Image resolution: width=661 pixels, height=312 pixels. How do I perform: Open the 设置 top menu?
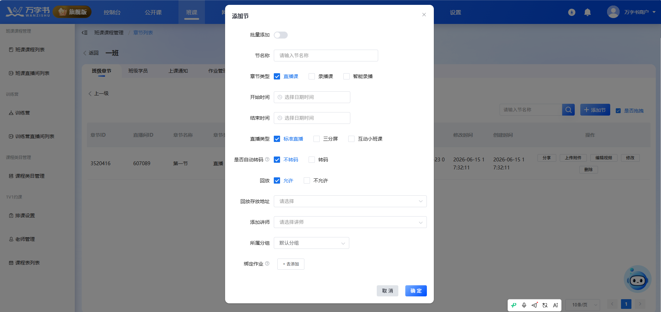pos(455,12)
